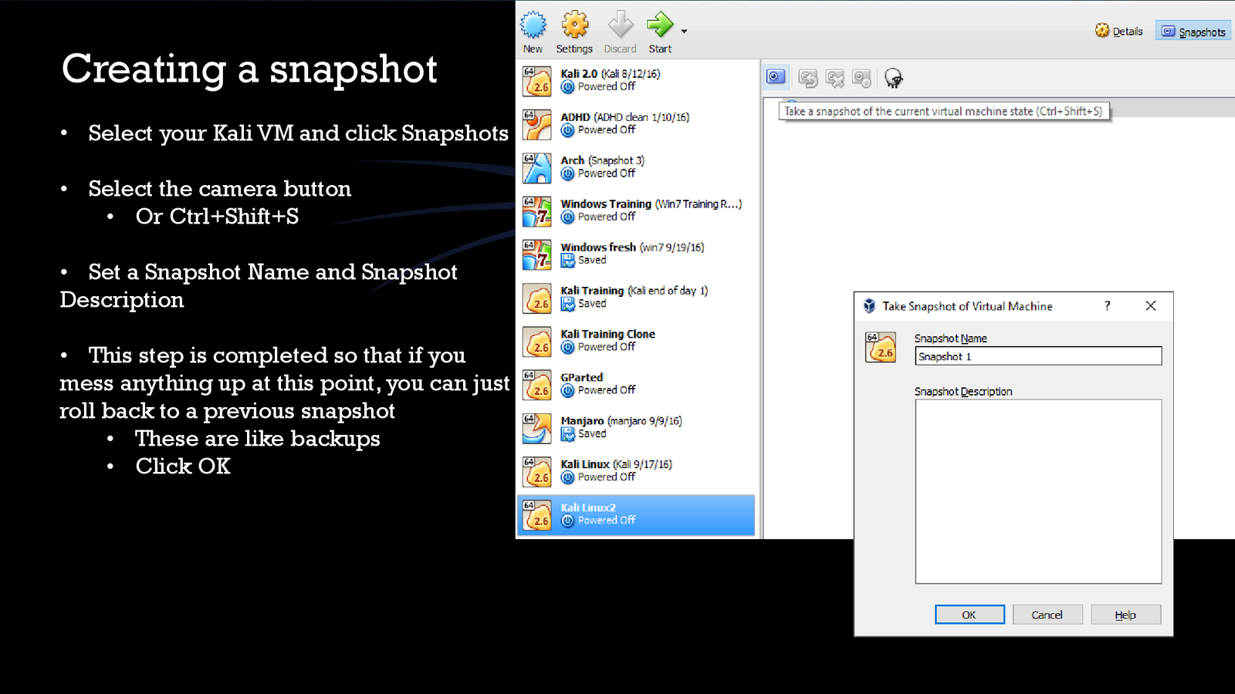Screen dimensions: 1235x694
Task: Click the 'GParted' VM name text
Action: click(582, 377)
